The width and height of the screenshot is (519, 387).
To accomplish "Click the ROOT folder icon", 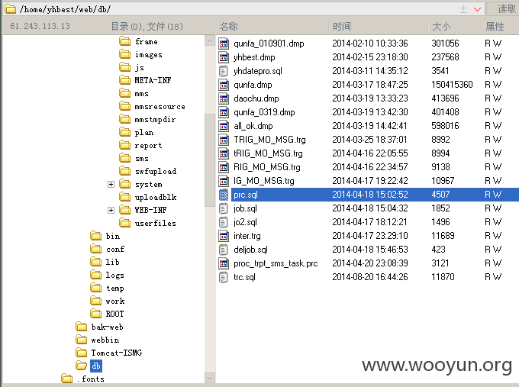I will [x=96, y=314].
